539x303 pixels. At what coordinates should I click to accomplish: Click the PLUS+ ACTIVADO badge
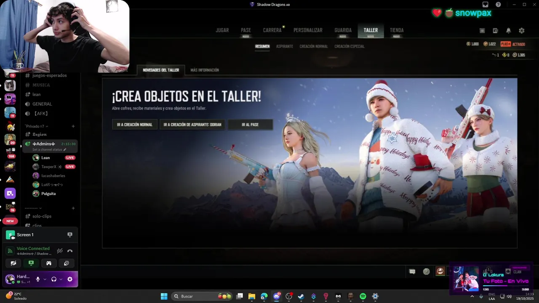point(513,44)
